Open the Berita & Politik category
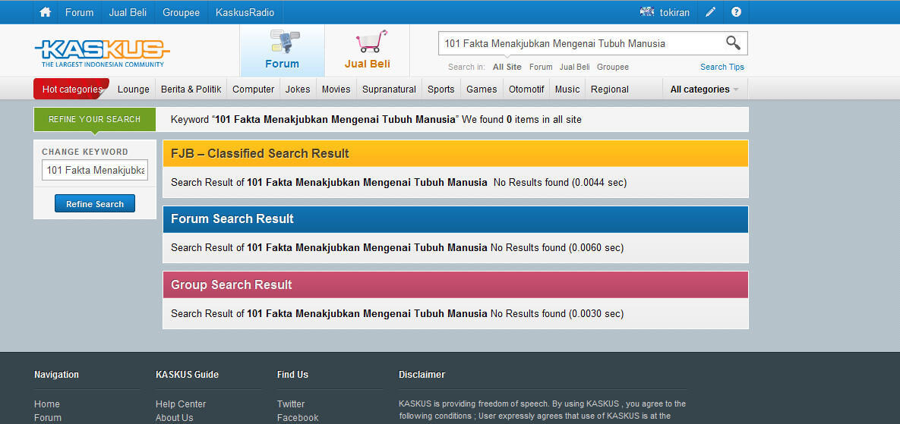Viewport: 900px width, 424px height. [191, 90]
